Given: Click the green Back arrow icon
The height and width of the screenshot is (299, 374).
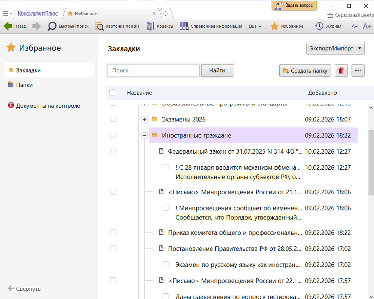Looking at the screenshot, I should tap(8, 26).
